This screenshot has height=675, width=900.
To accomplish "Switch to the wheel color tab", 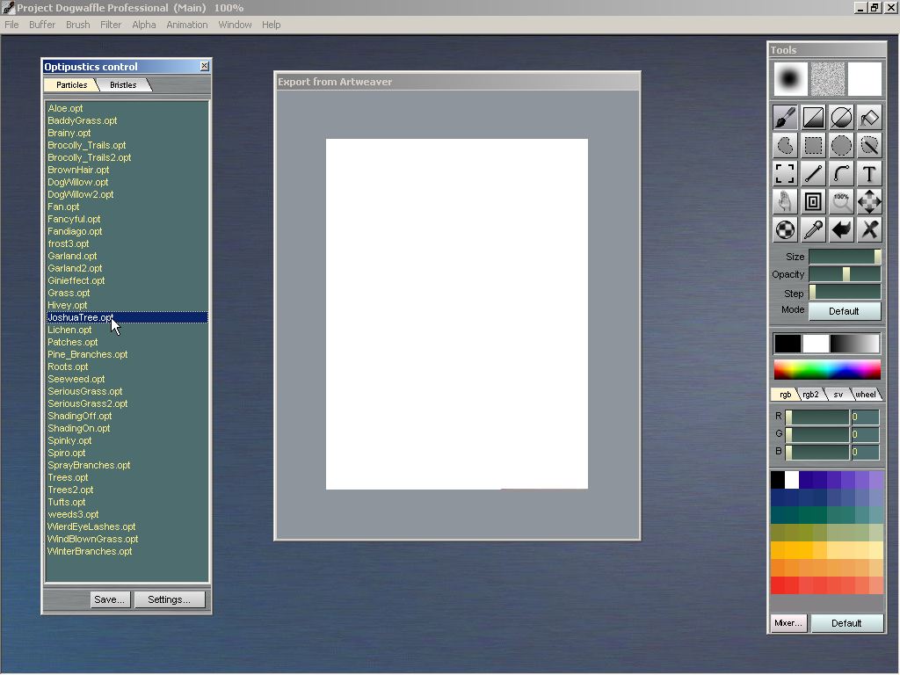I will click(x=866, y=395).
